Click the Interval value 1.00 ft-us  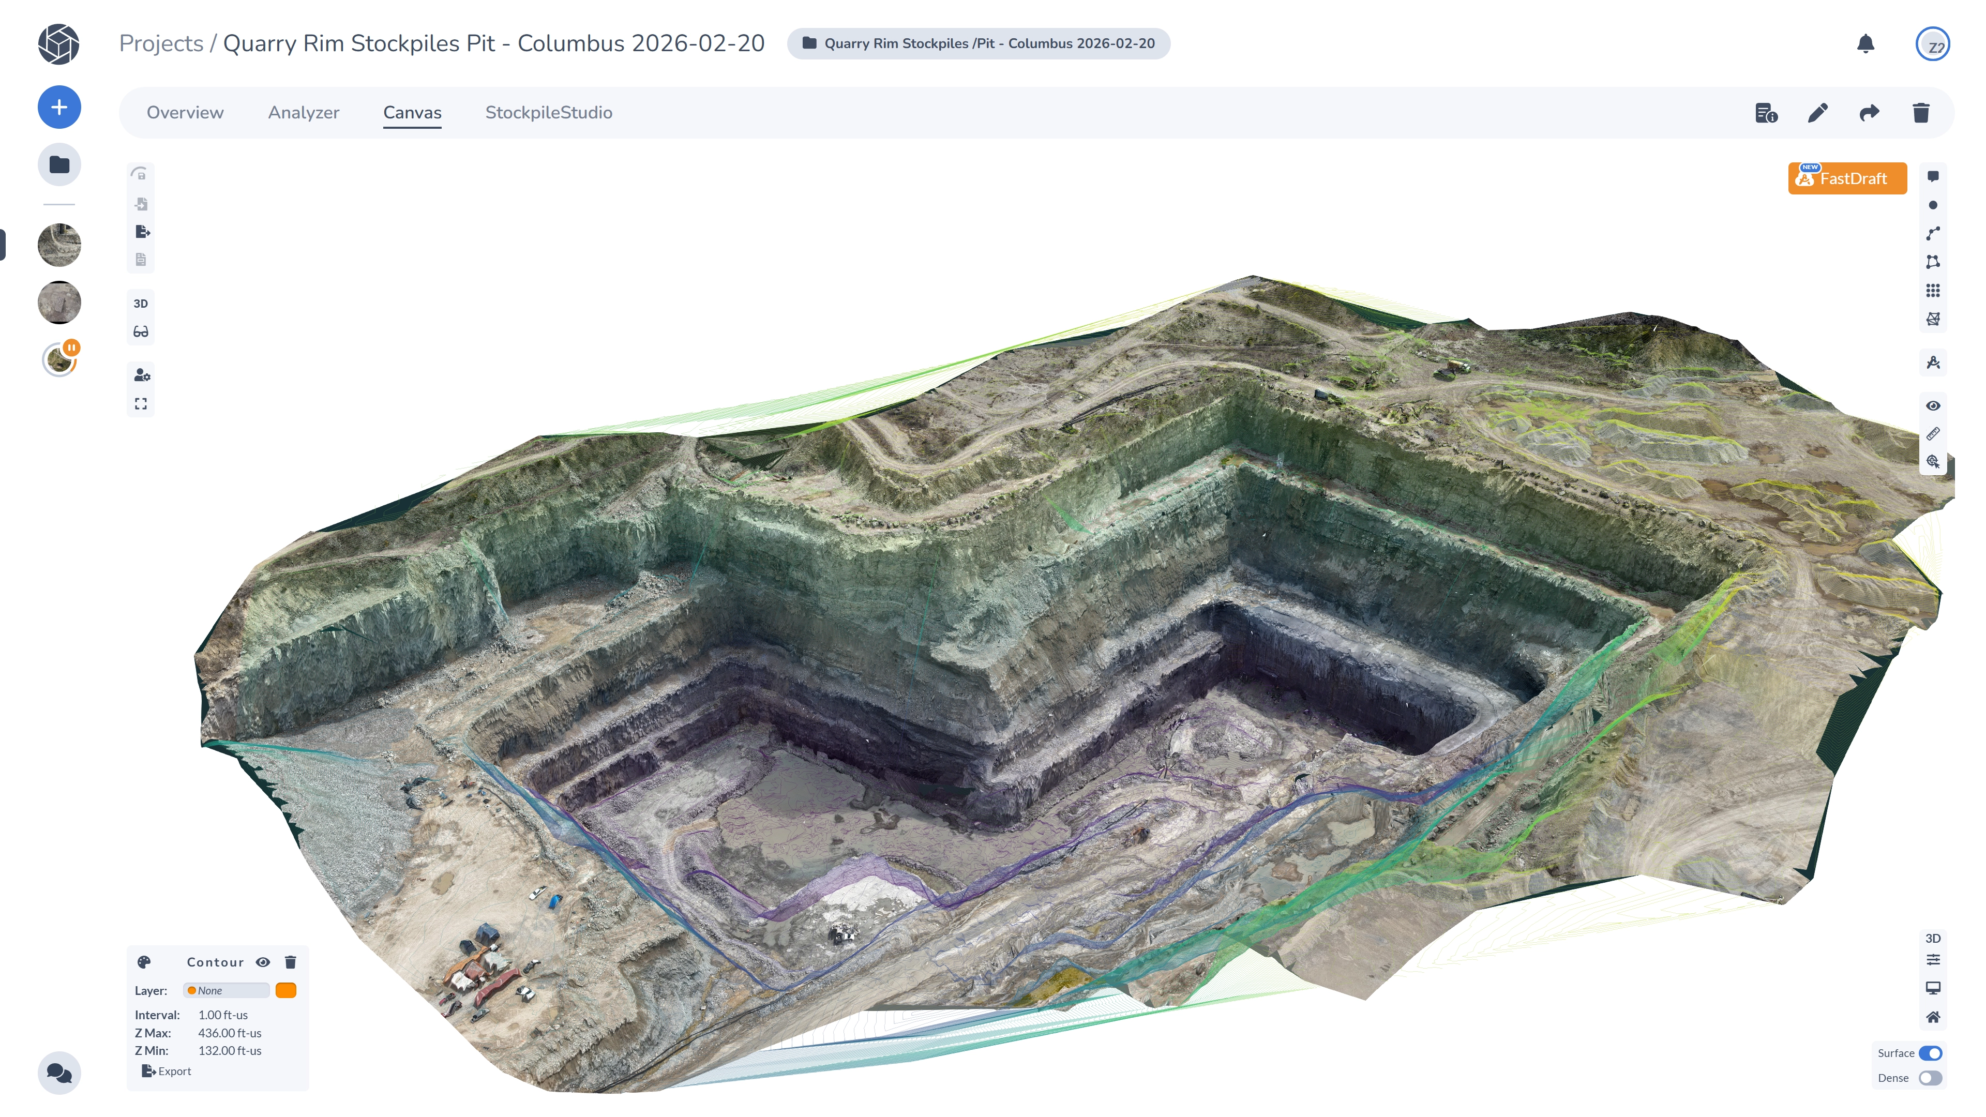coord(223,1015)
